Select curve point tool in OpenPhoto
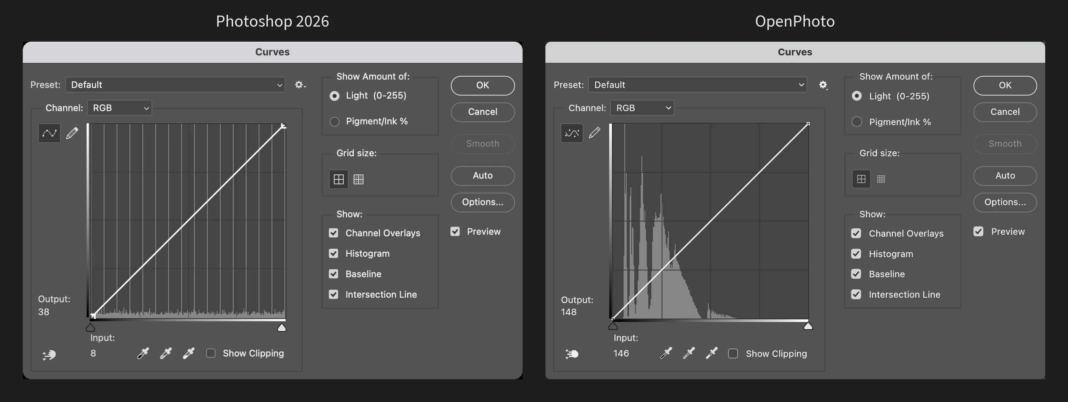Image resolution: width=1068 pixels, height=402 pixels. (572, 133)
